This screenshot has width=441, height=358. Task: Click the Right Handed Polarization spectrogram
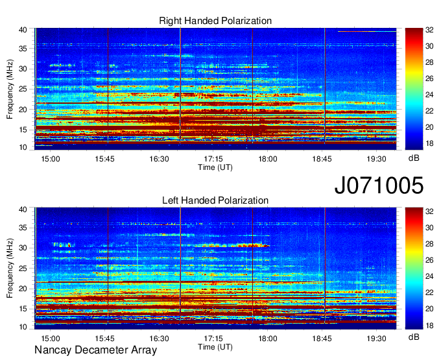pyautogui.click(x=215, y=89)
